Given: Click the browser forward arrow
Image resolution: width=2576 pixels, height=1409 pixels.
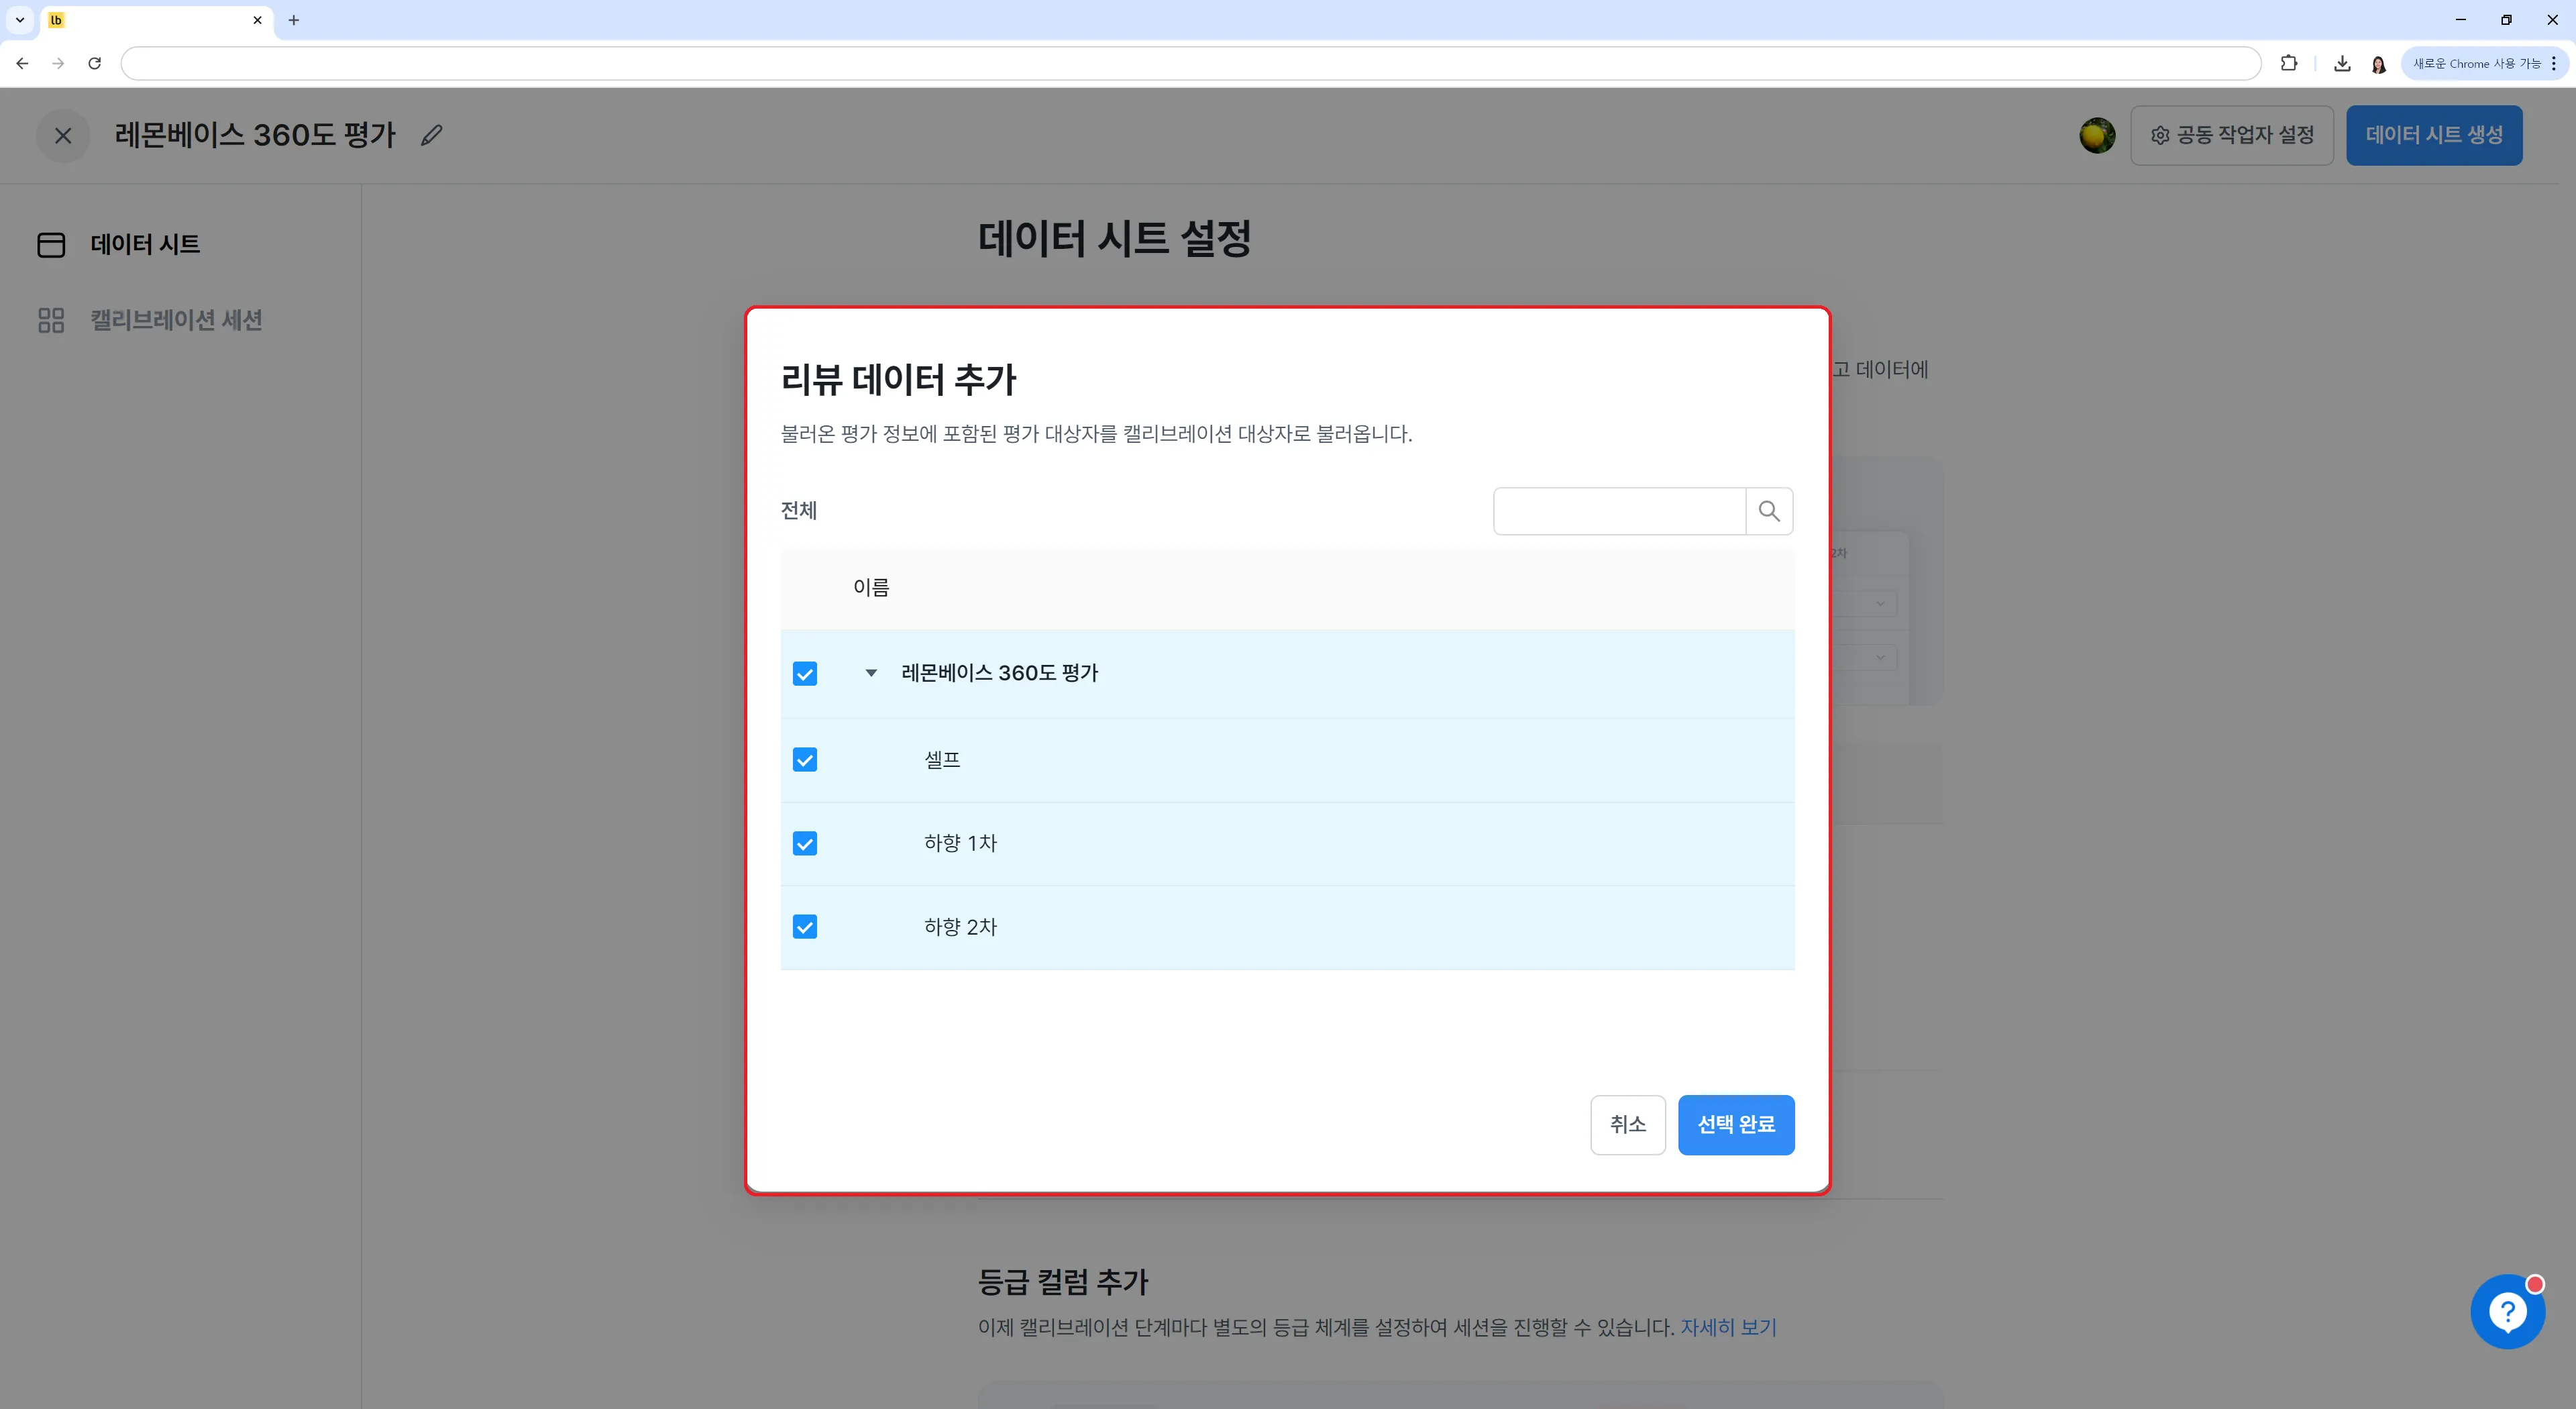Looking at the screenshot, I should point(58,63).
